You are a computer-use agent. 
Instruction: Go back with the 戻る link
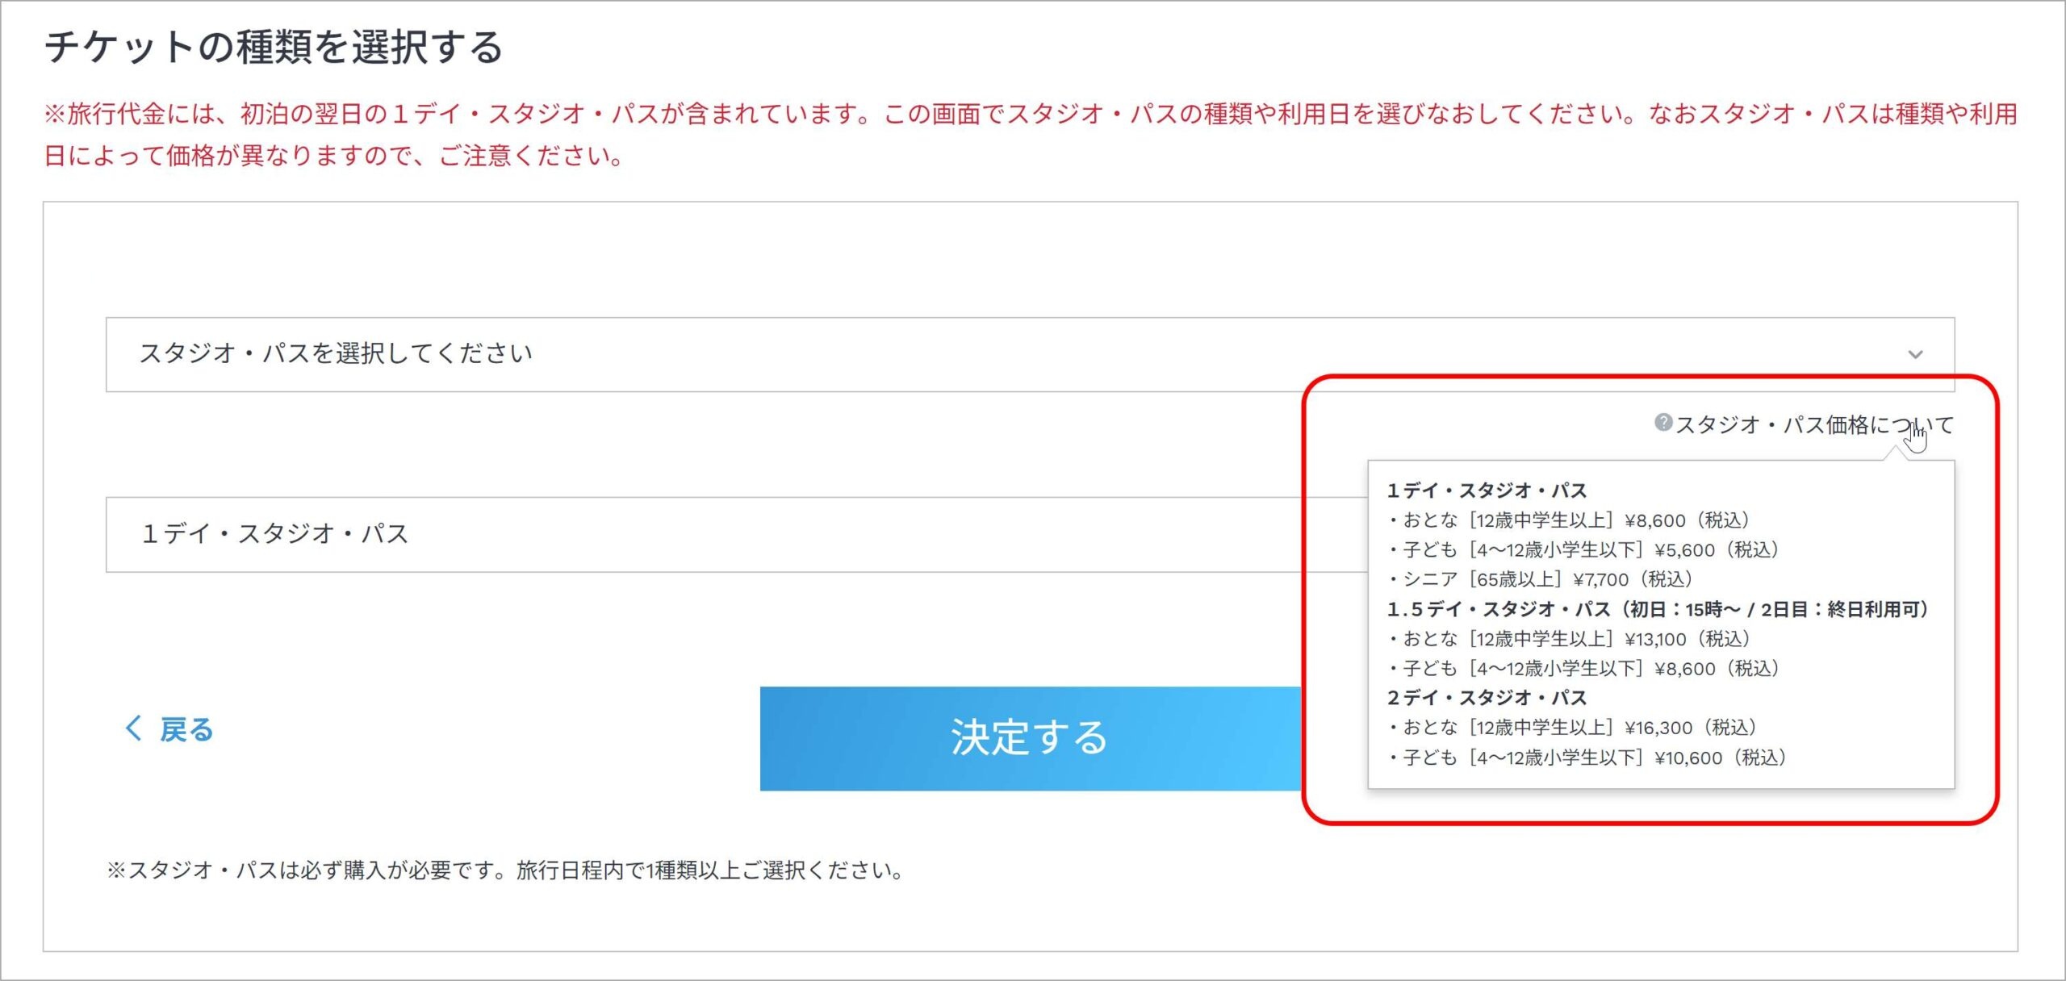tap(186, 729)
